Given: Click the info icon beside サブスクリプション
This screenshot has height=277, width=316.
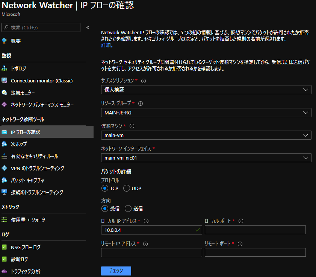Looking at the screenshot, I should coord(144,81).
